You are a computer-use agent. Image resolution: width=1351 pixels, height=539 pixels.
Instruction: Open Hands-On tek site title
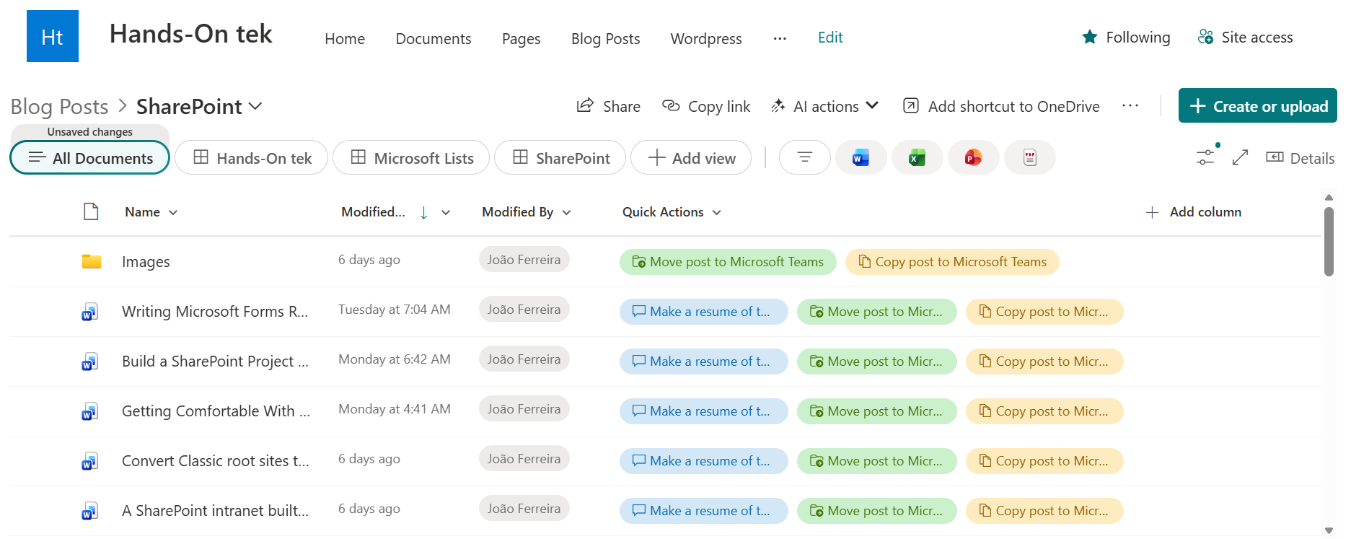click(x=191, y=34)
